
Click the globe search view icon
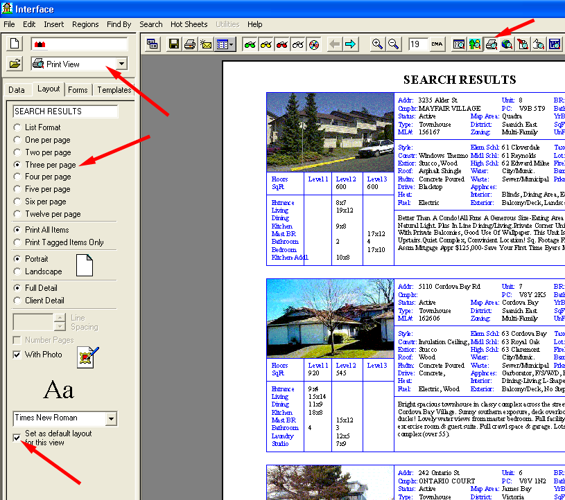[507, 44]
